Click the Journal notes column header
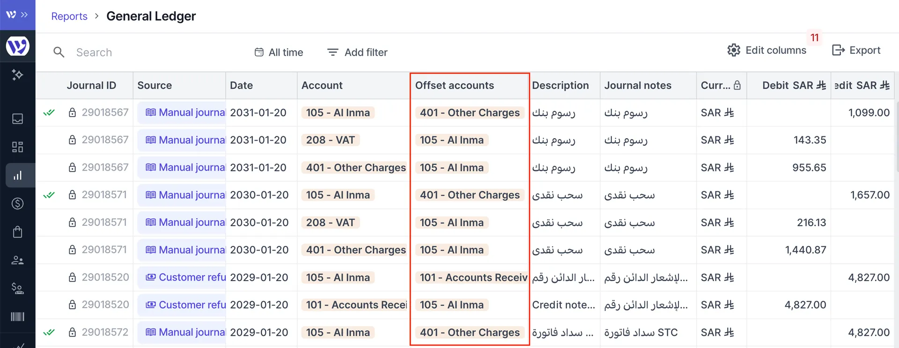The height and width of the screenshot is (348, 899). 638,85
